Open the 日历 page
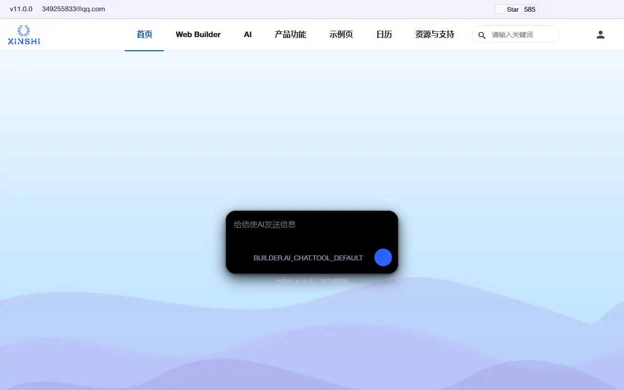This screenshot has width=624, height=390. [x=384, y=35]
